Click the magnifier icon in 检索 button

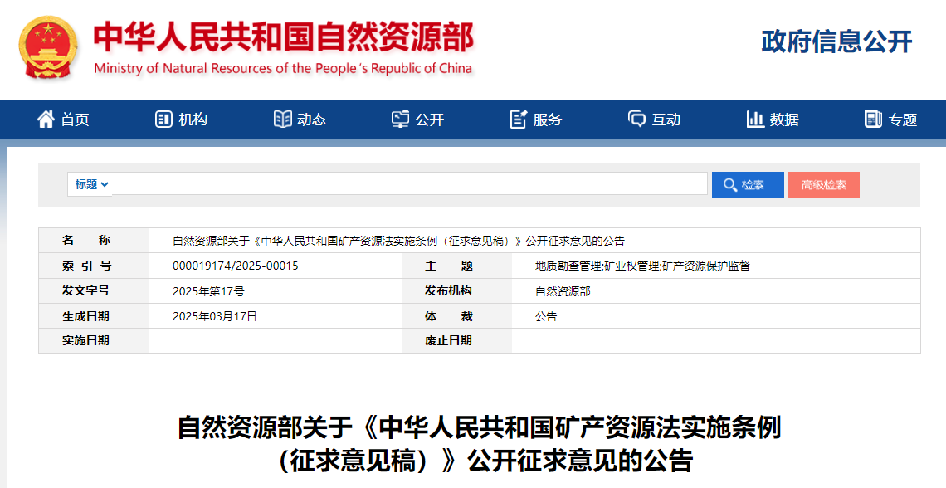click(730, 185)
